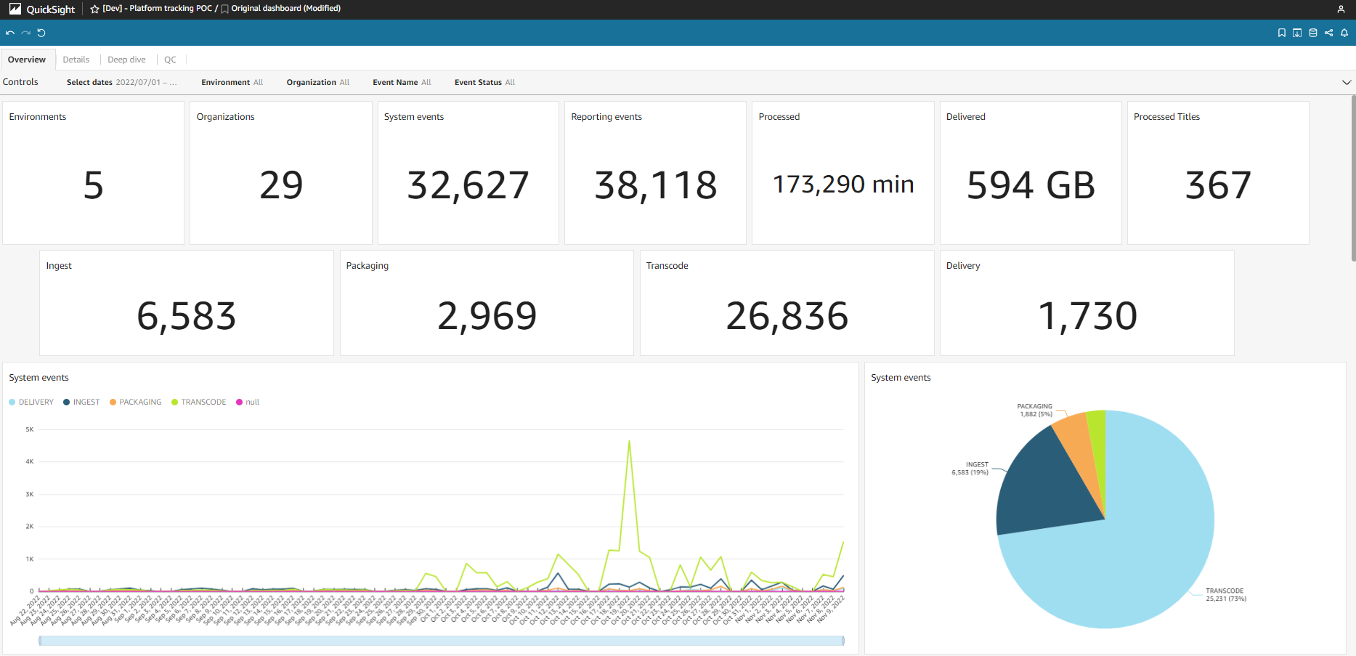Screen dimensions: 1356x656
Task: Switch to the Deep dive tab
Action: coord(126,59)
